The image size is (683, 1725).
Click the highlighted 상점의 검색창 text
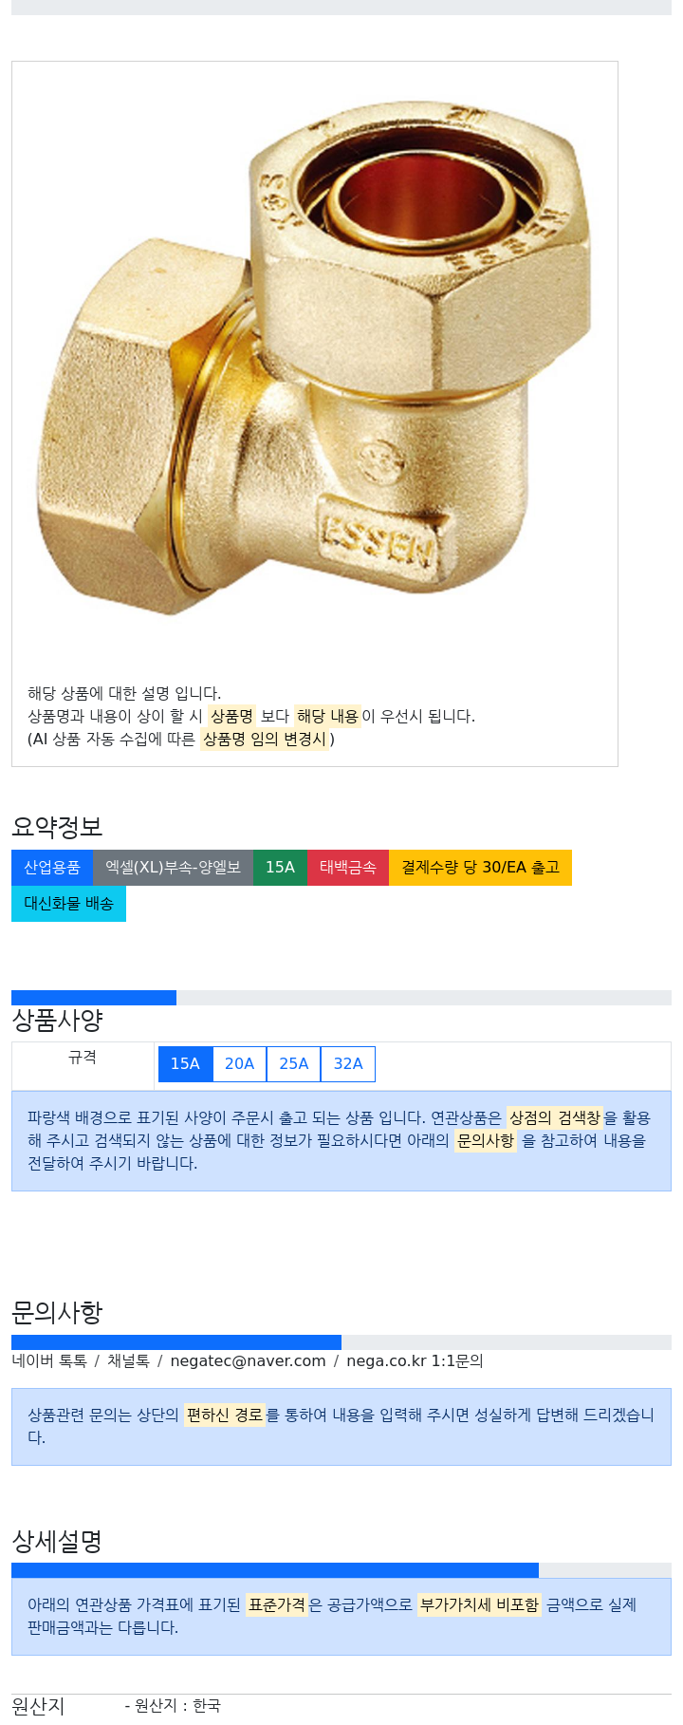point(555,1118)
